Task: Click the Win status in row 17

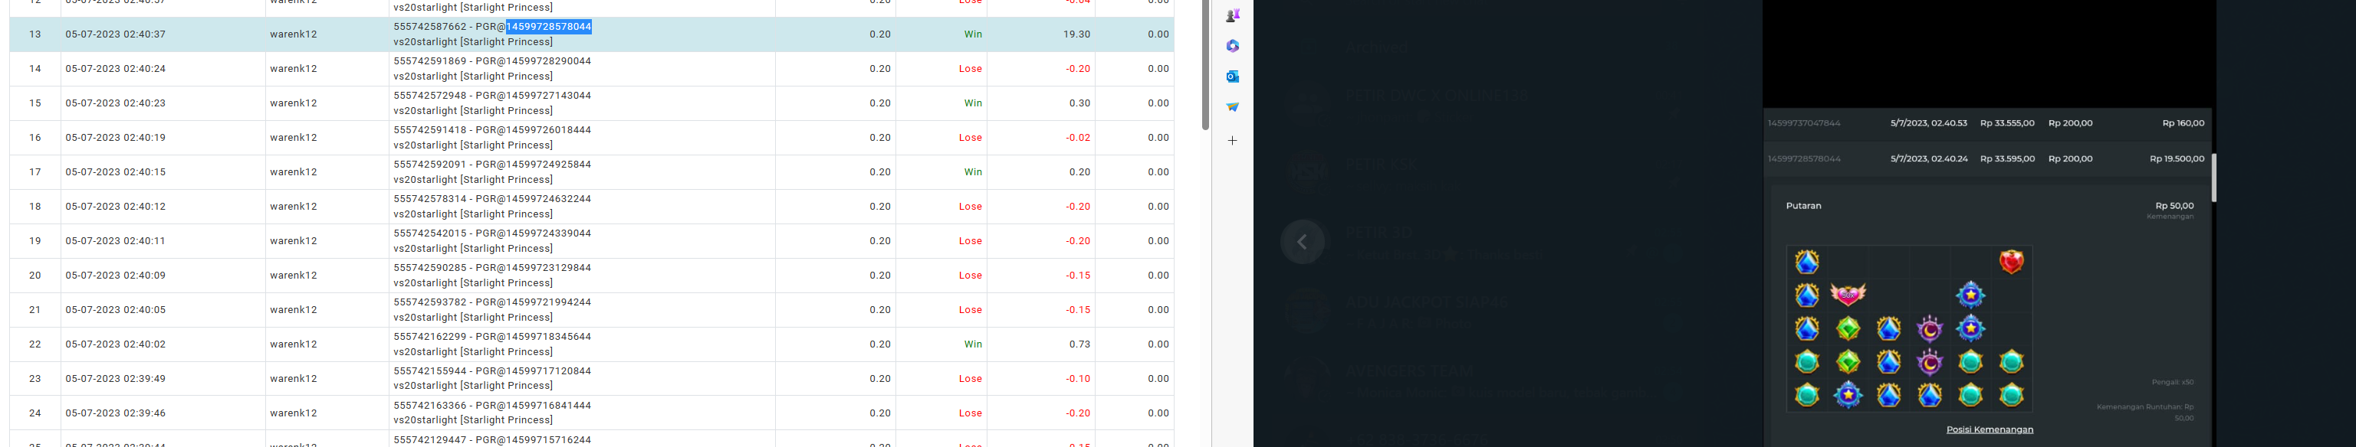Action: [x=972, y=172]
